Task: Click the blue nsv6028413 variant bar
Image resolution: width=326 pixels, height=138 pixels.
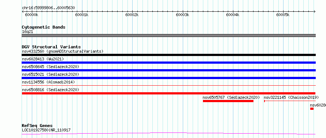Action: (x=168, y=63)
